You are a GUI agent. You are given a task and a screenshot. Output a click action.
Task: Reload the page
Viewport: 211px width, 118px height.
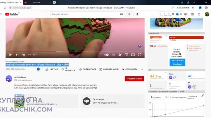[5, 8]
